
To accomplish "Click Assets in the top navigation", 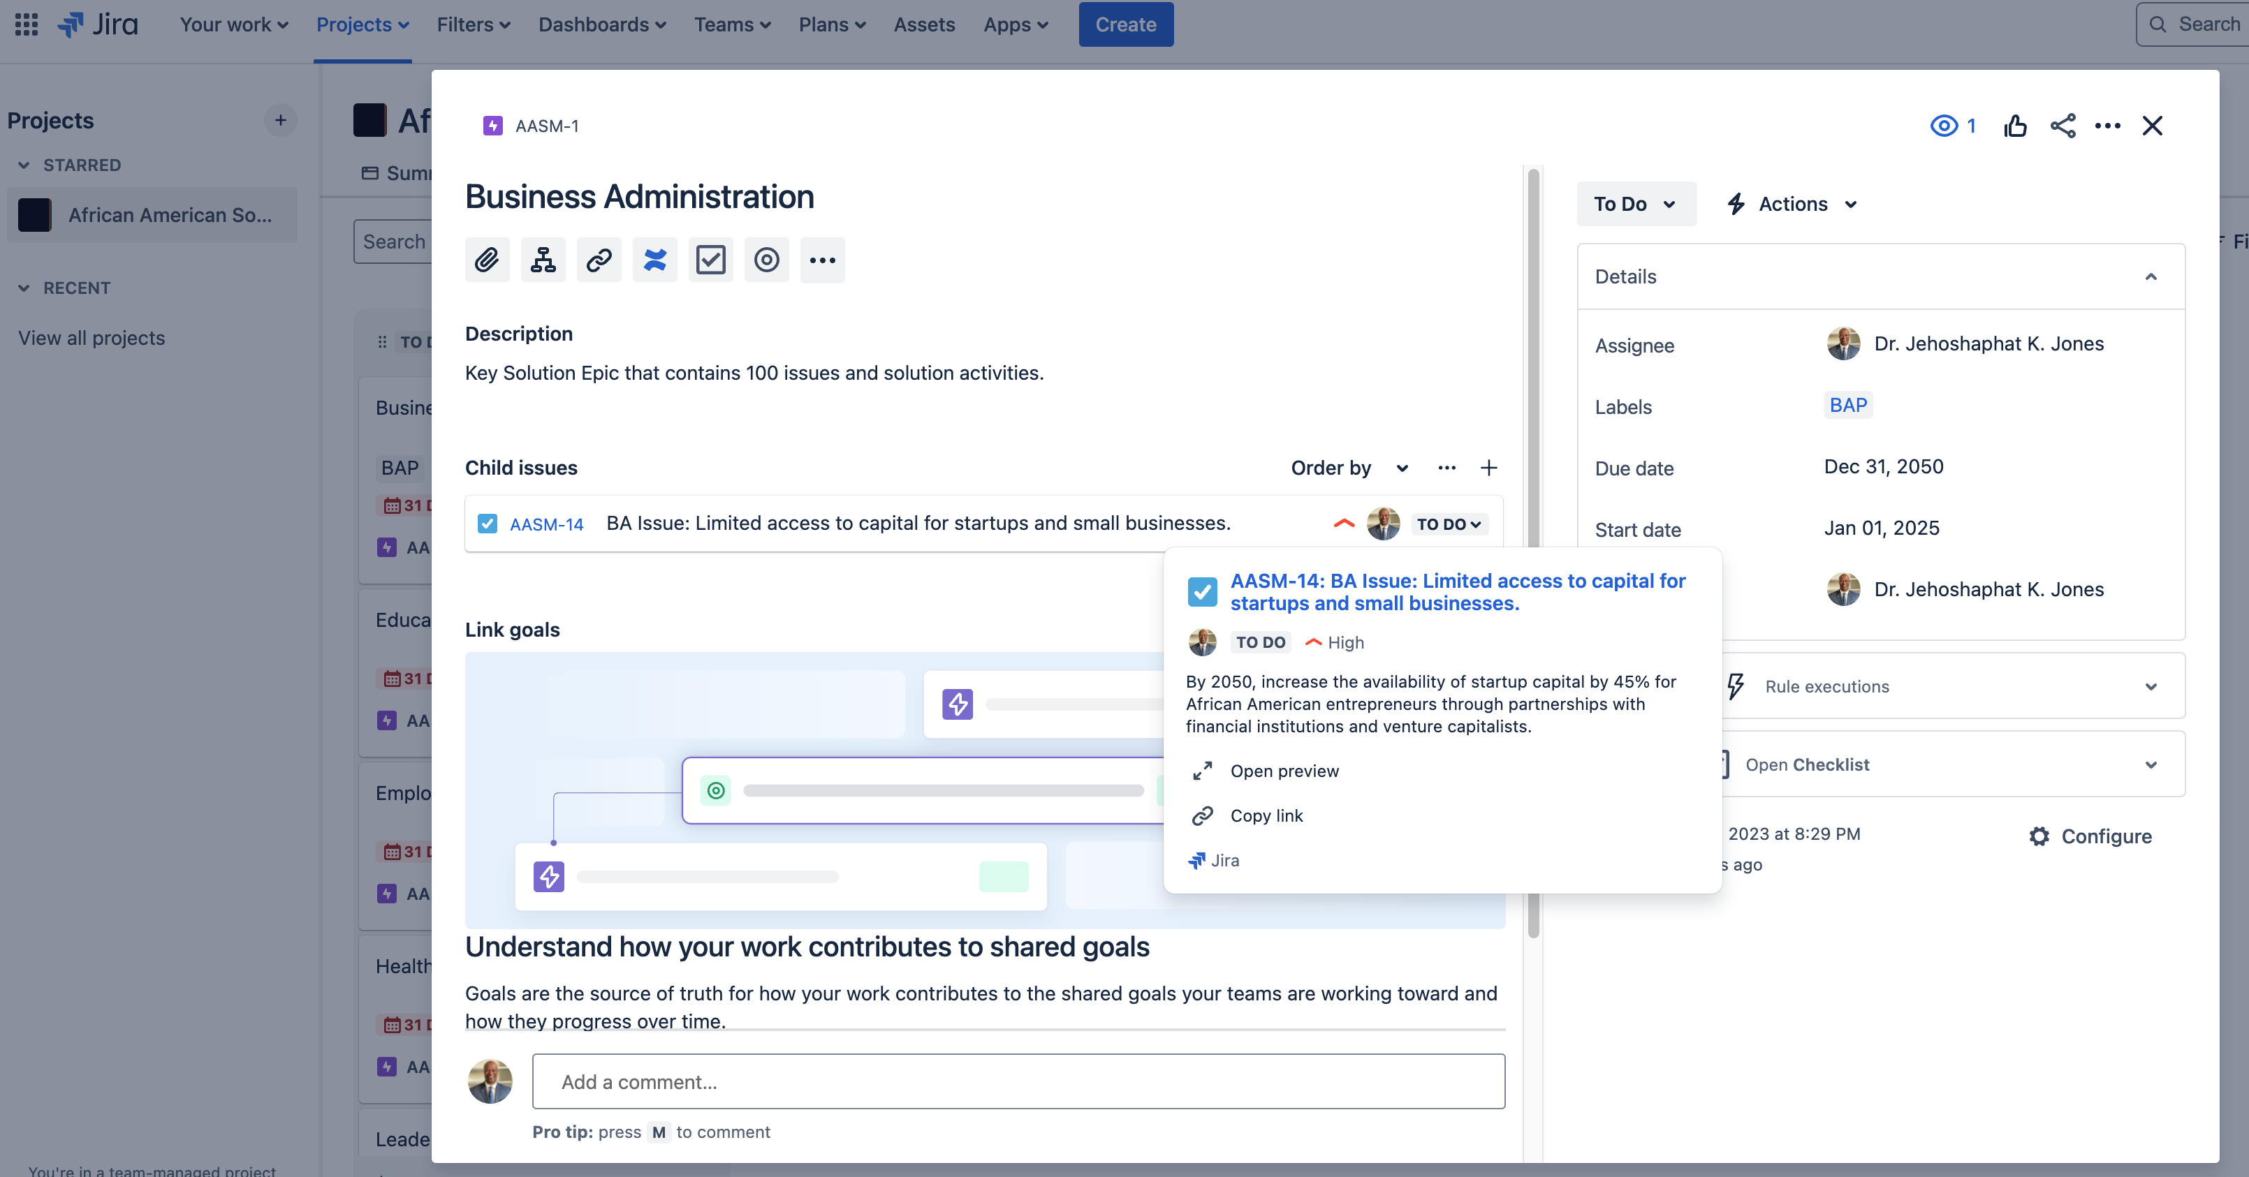I will [923, 24].
